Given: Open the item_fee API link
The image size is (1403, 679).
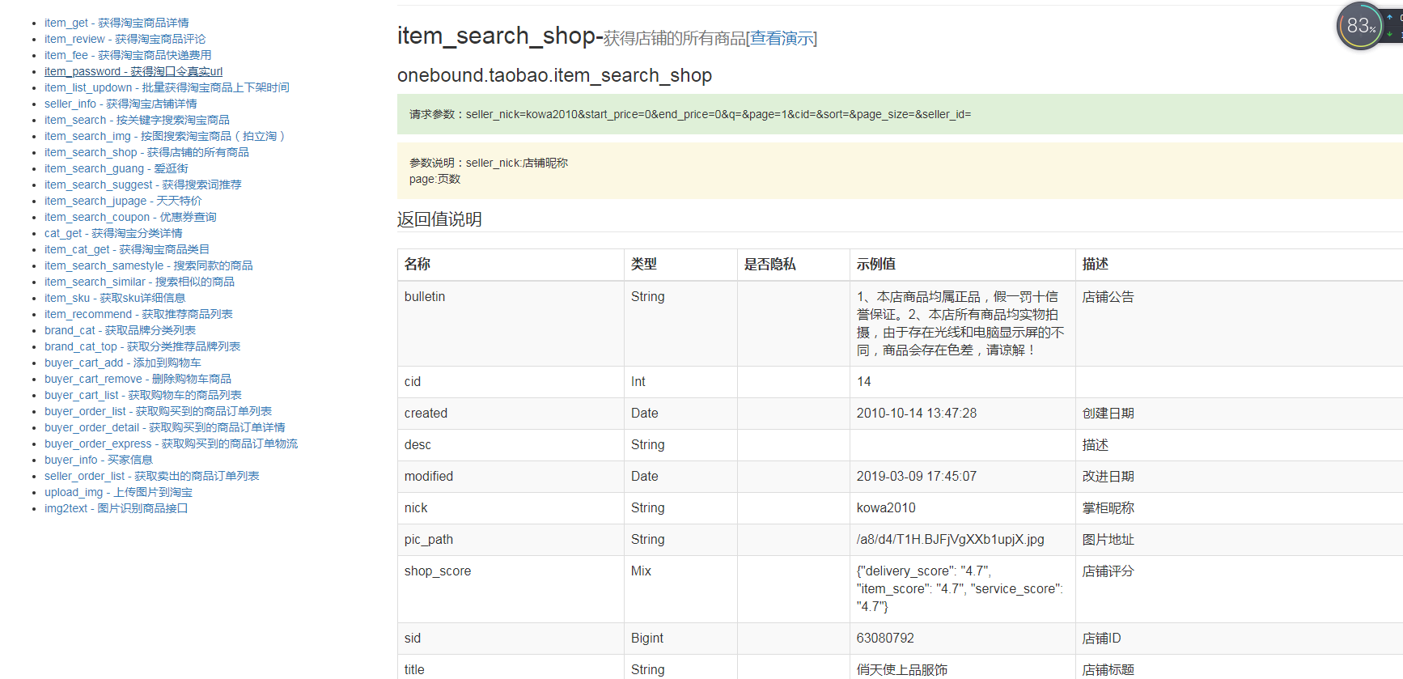Looking at the screenshot, I should click(128, 55).
